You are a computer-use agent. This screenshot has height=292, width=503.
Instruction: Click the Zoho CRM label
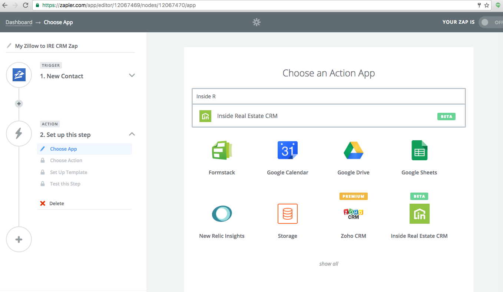click(354, 236)
